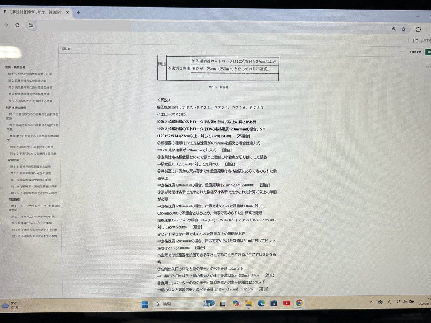Jump to 空調・換気設備 heading in outline
The height and width of the screenshot is (323, 431).
click(15, 67)
